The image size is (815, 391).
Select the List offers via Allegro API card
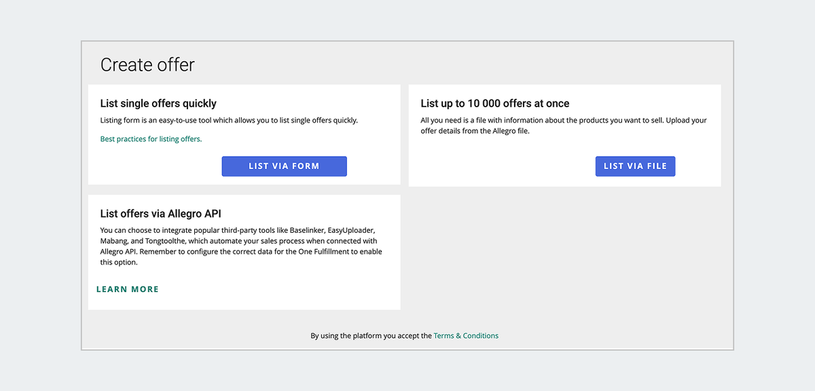[244, 251]
